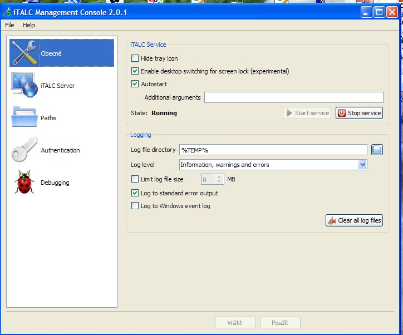
Task: Click broom icon on Clear all log files
Action: (x=332, y=220)
